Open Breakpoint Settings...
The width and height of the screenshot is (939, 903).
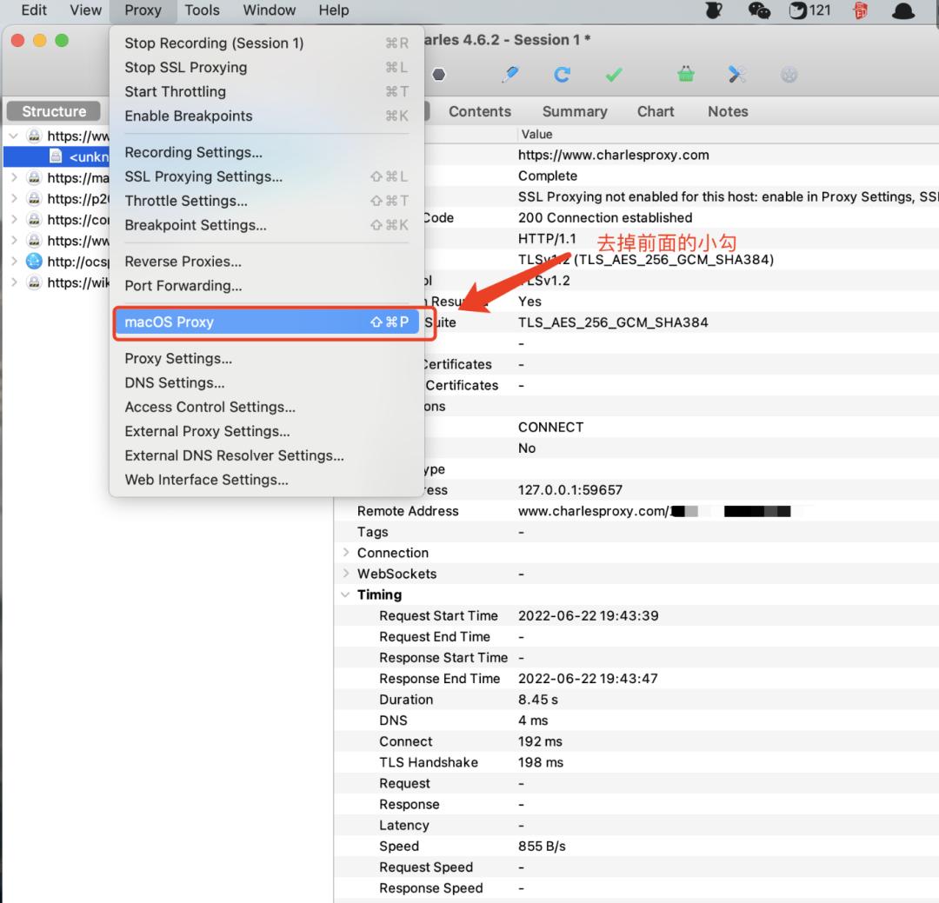click(267, 225)
